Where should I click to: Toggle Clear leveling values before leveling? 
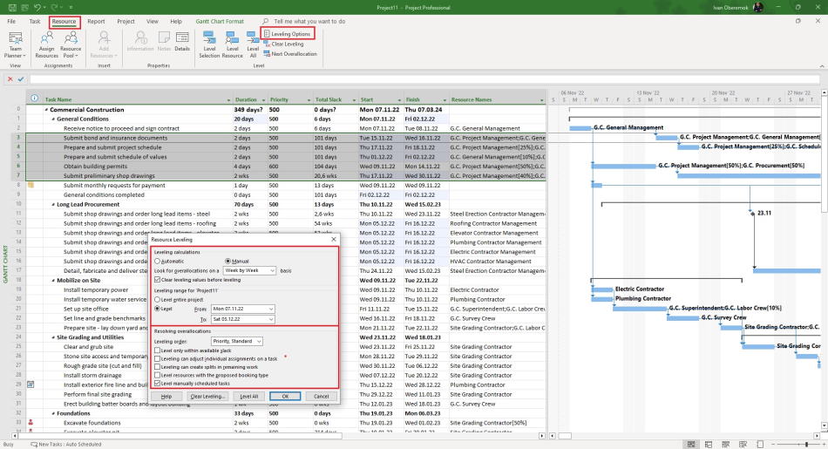click(x=158, y=280)
